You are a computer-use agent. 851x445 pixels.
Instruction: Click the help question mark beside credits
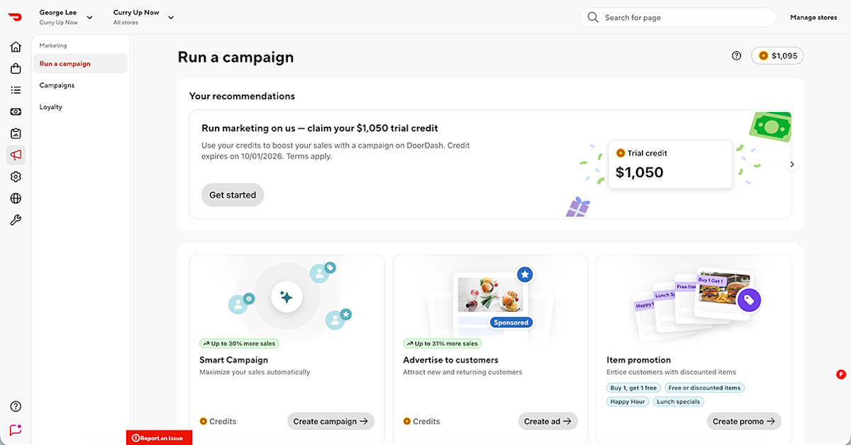pos(736,55)
